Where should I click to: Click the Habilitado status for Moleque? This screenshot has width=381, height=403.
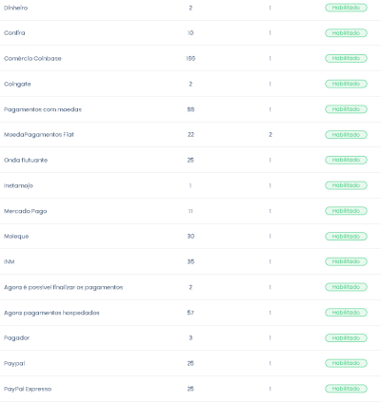click(346, 237)
